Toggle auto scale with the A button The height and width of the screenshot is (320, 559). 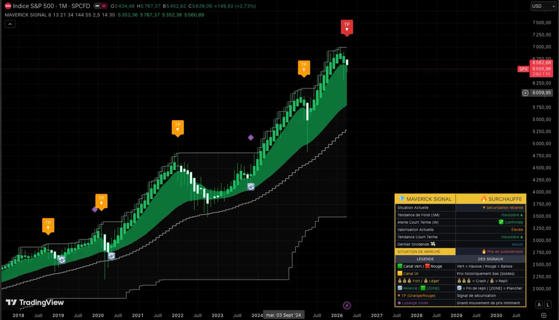point(539,305)
